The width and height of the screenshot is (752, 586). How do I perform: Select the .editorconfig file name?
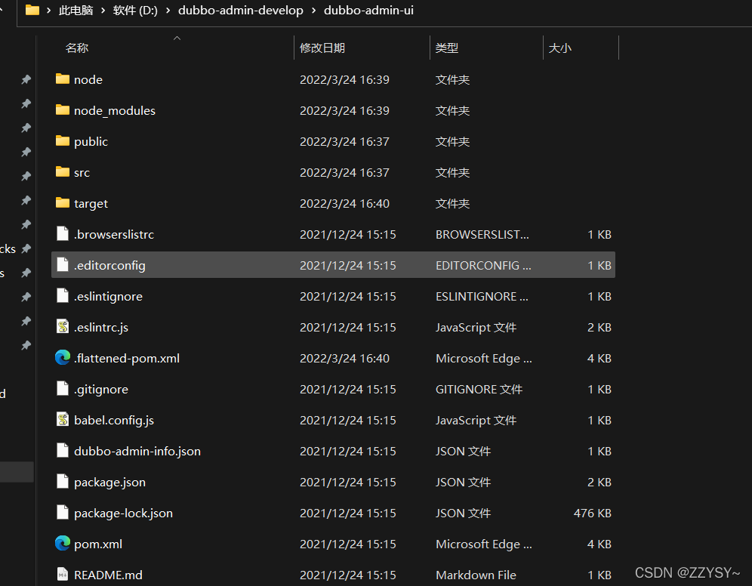[x=109, y=266]
